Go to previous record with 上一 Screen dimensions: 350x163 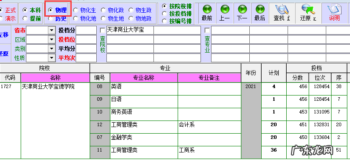pos(225,13)
